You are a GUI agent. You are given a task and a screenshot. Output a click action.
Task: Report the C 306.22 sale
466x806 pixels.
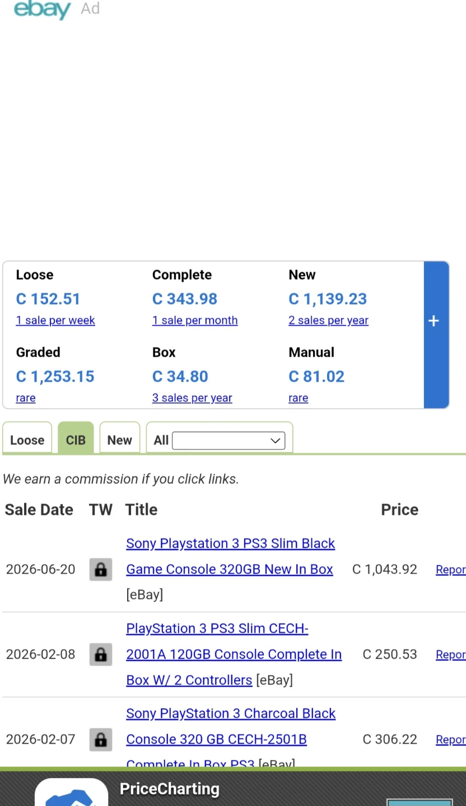[x=450, y=739]
